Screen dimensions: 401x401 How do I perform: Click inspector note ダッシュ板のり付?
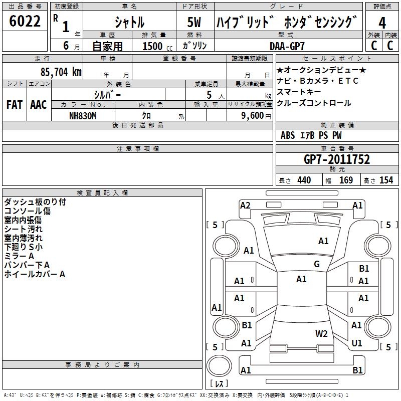[35, 202]
